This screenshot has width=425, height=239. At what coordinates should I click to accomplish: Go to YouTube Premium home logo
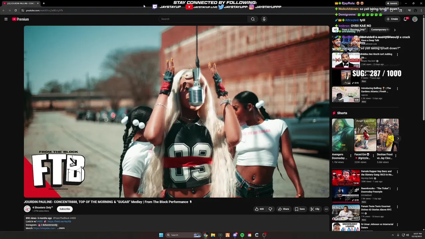tap(21, 19)
